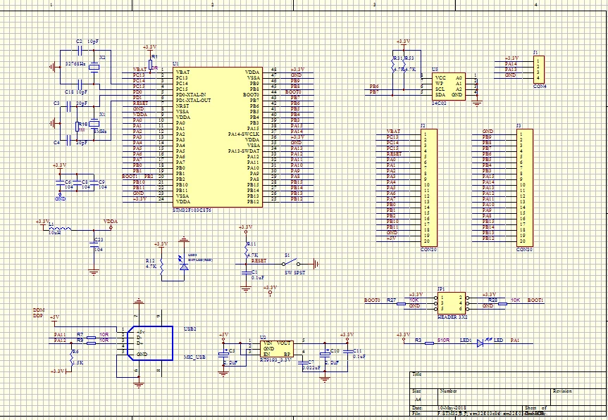Click the R33 pull-up resistor symbol

click(x=404, y=65)
